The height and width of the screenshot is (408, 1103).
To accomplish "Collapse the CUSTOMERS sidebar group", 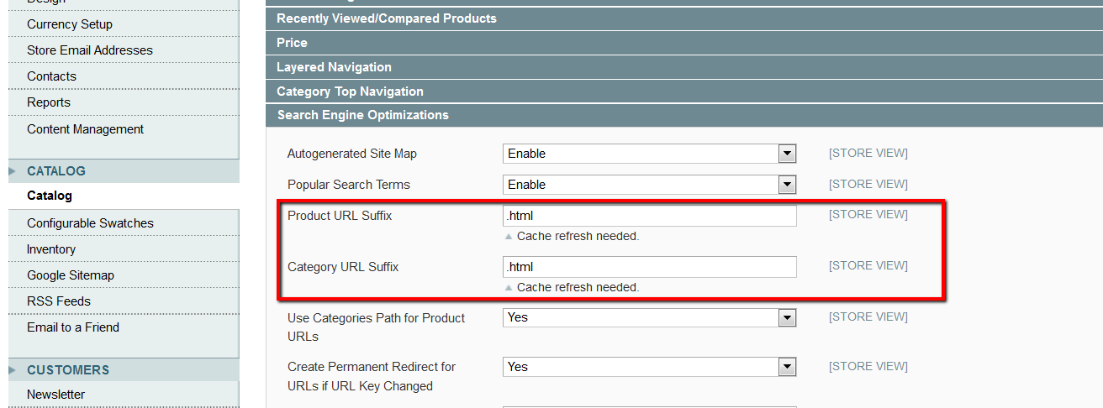I will (124, 369).
